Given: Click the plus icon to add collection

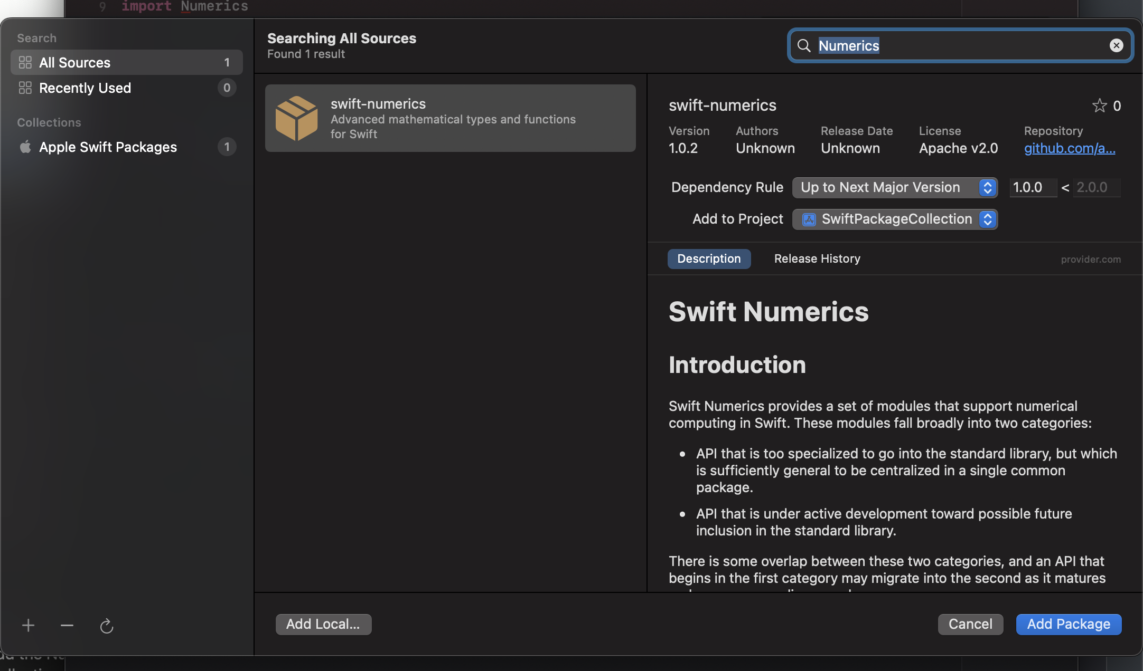Looking at the screenshot, I should pyautogui.click(x=29, y=626).
